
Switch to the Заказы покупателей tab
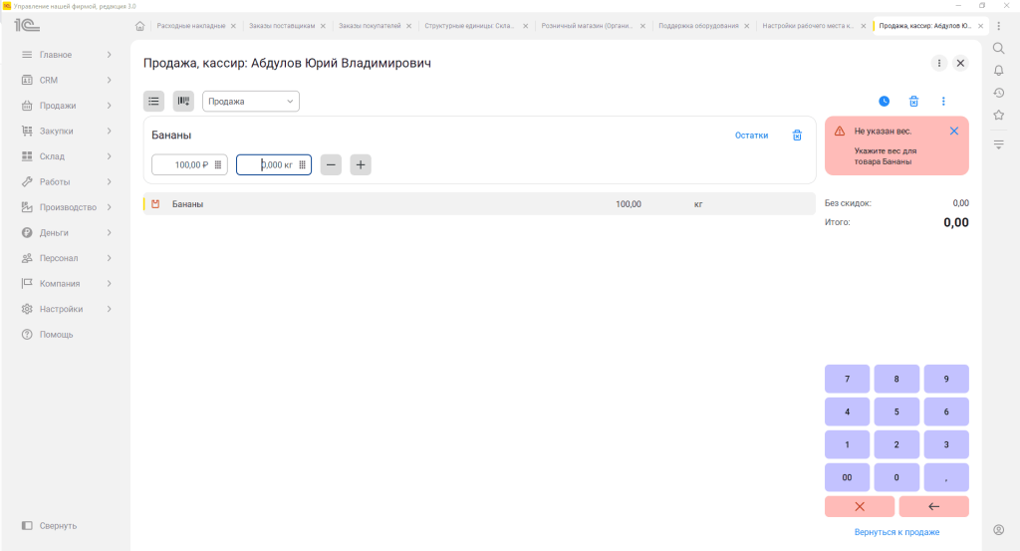point(370,26)
